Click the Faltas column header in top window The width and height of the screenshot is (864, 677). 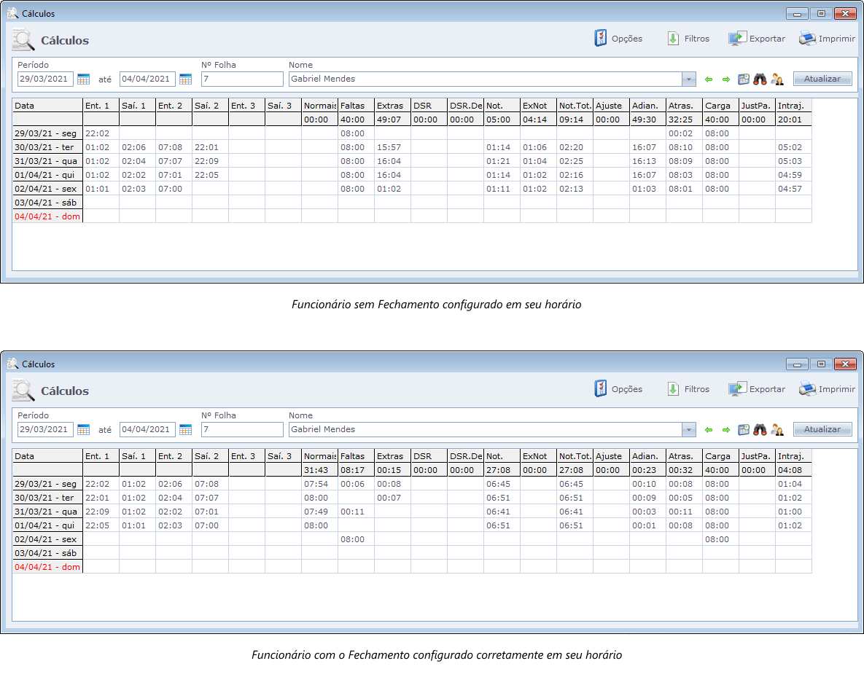click(x=356, y=106)
